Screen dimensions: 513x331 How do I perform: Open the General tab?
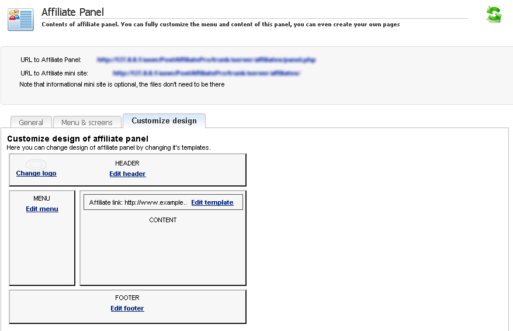click(31, 122)
